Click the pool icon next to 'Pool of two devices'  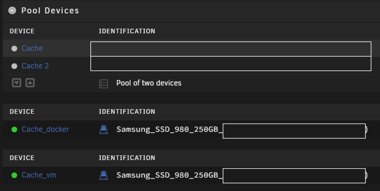103,84
